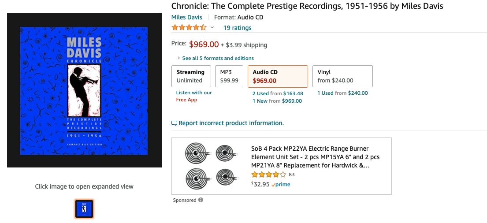Select the small album cover thumbnail
This screenshot has width=487, height=223.
[84, 209]
